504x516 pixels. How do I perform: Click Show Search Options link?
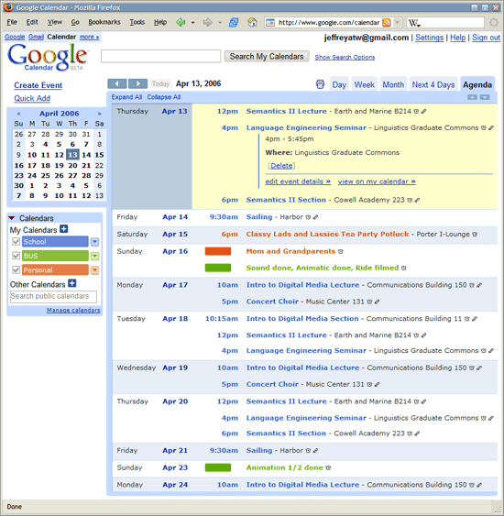[345, 57]
